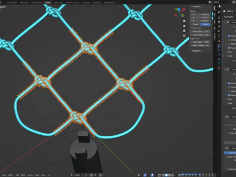The height and width of the screenshot is (177, 236).
Task: Click the green Y axis on navigation gizmo
Action: coord(177,9)
